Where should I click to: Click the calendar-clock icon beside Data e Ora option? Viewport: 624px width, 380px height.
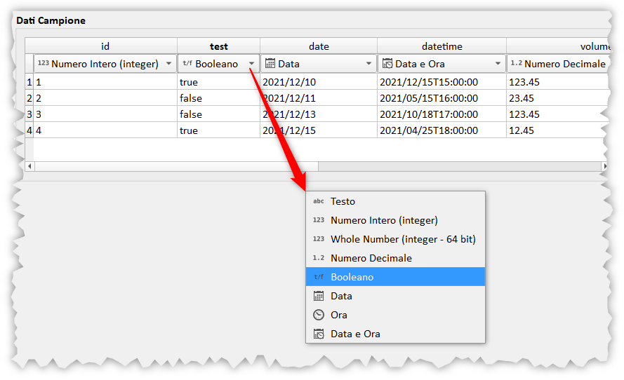(319, 334)
